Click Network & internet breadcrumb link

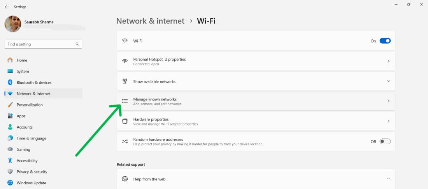click(150, 21)
